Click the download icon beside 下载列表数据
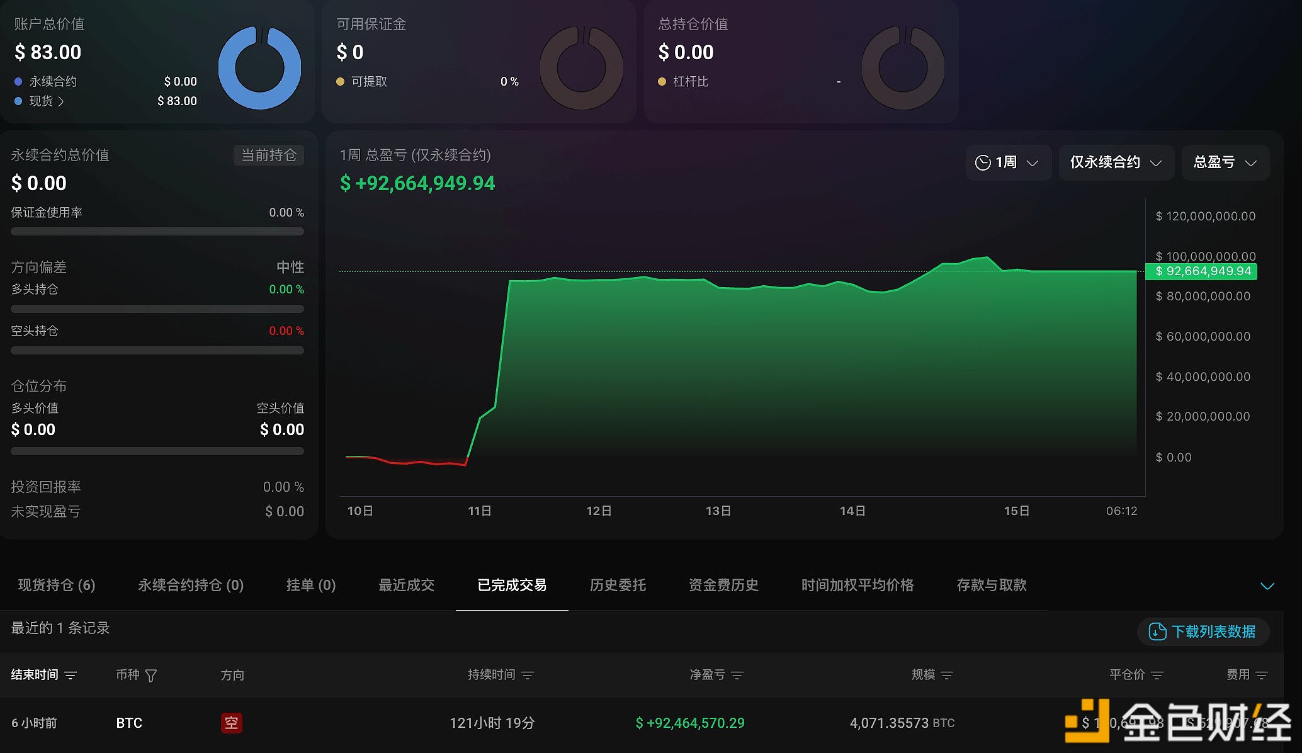Image resolution: width=1302 pixels, height=753 pixels. pos(1157,631)
